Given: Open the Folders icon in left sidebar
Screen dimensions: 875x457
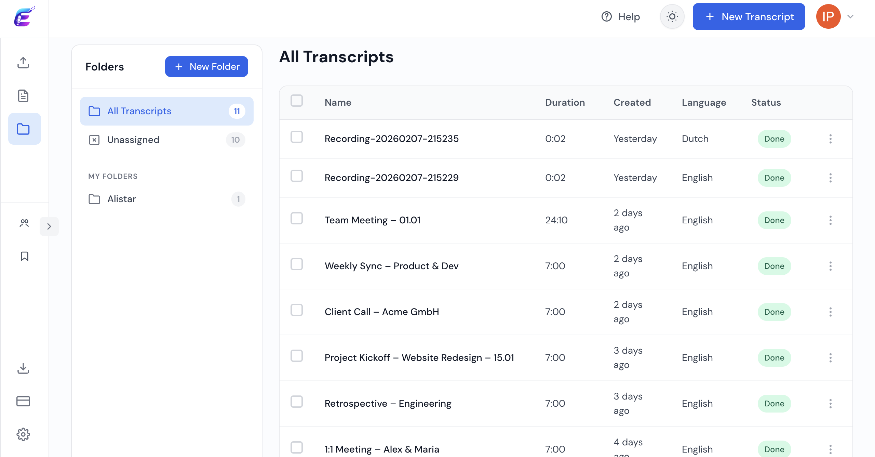Looking at the screenshot, I should [24, 129].
